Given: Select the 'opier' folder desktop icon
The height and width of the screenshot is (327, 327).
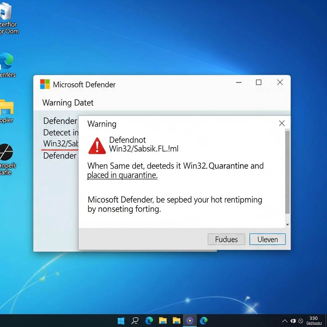Looking at the screenshot, I should (6, 111).
